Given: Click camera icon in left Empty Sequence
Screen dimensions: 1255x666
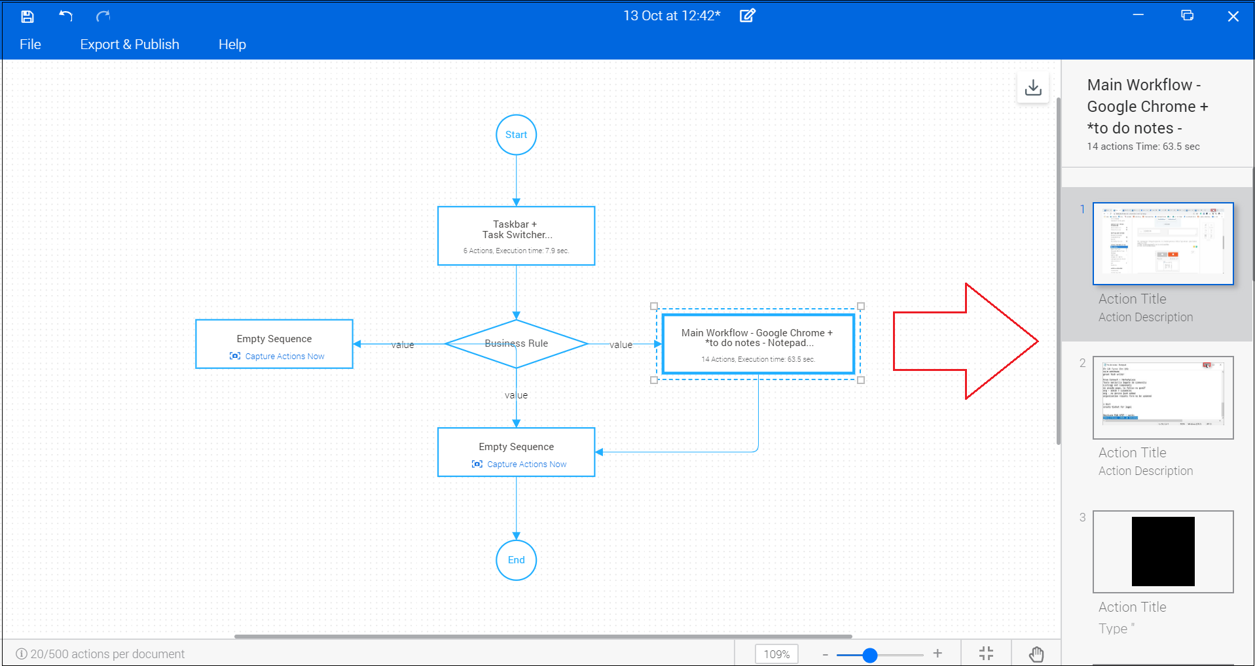Looking at the screenshot, I should 235,356.
